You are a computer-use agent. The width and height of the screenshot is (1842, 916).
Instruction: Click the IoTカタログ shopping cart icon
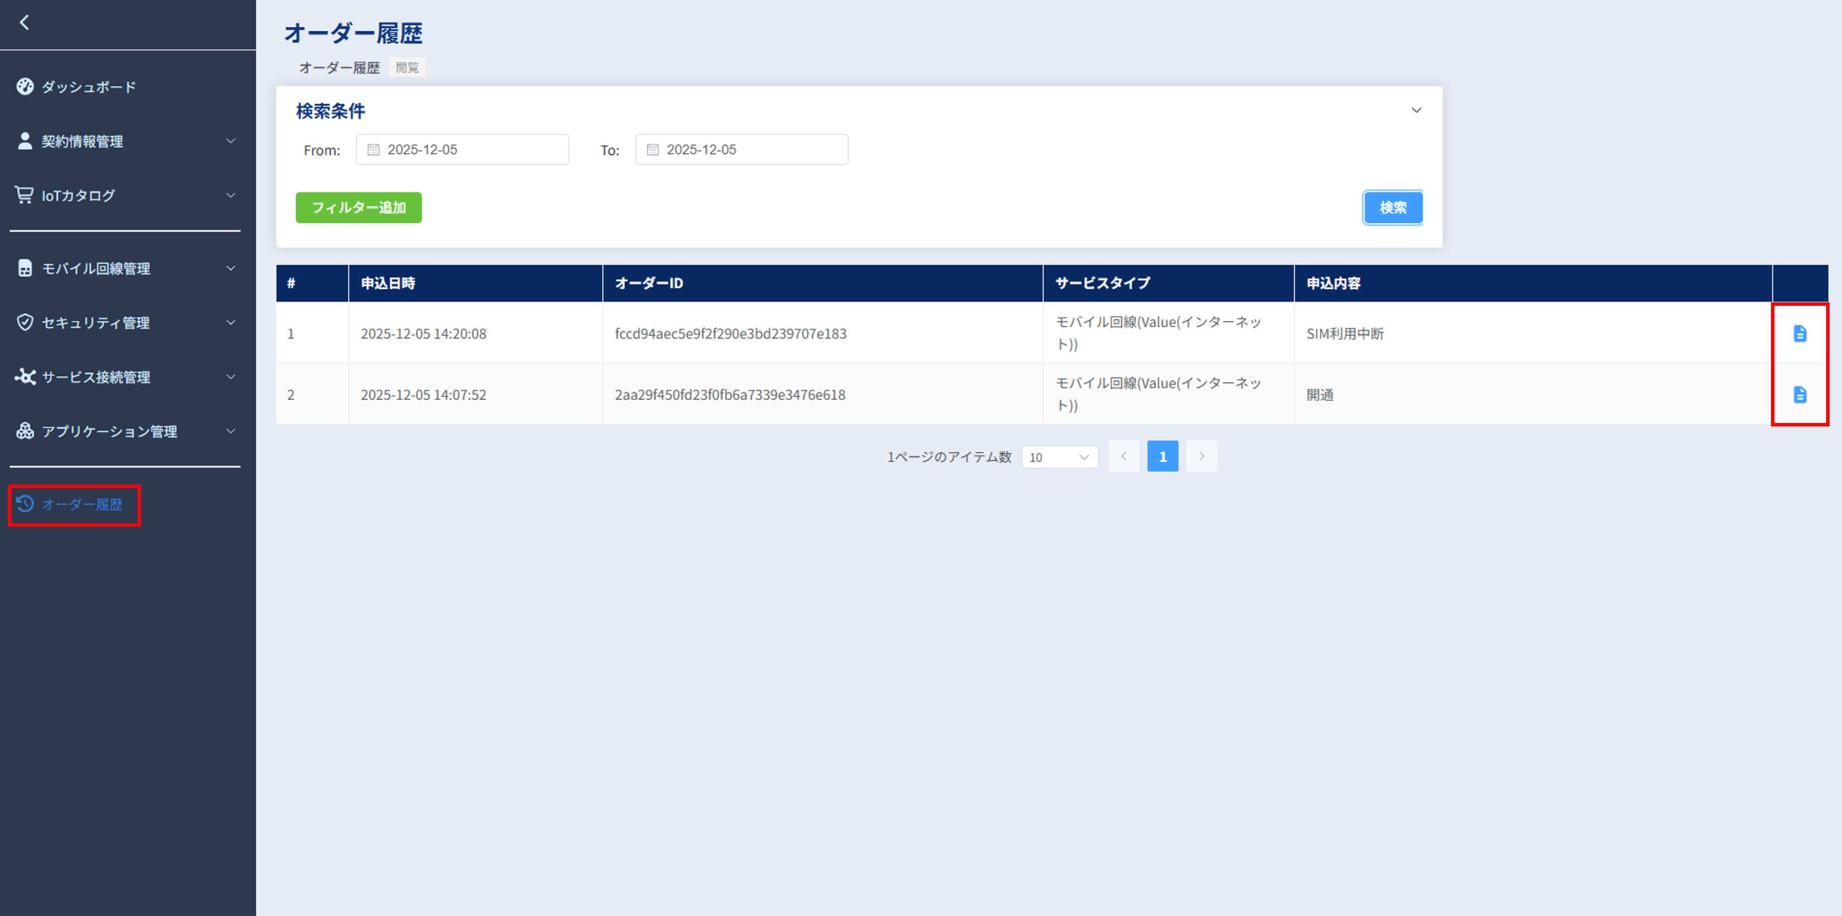point(24,195)
